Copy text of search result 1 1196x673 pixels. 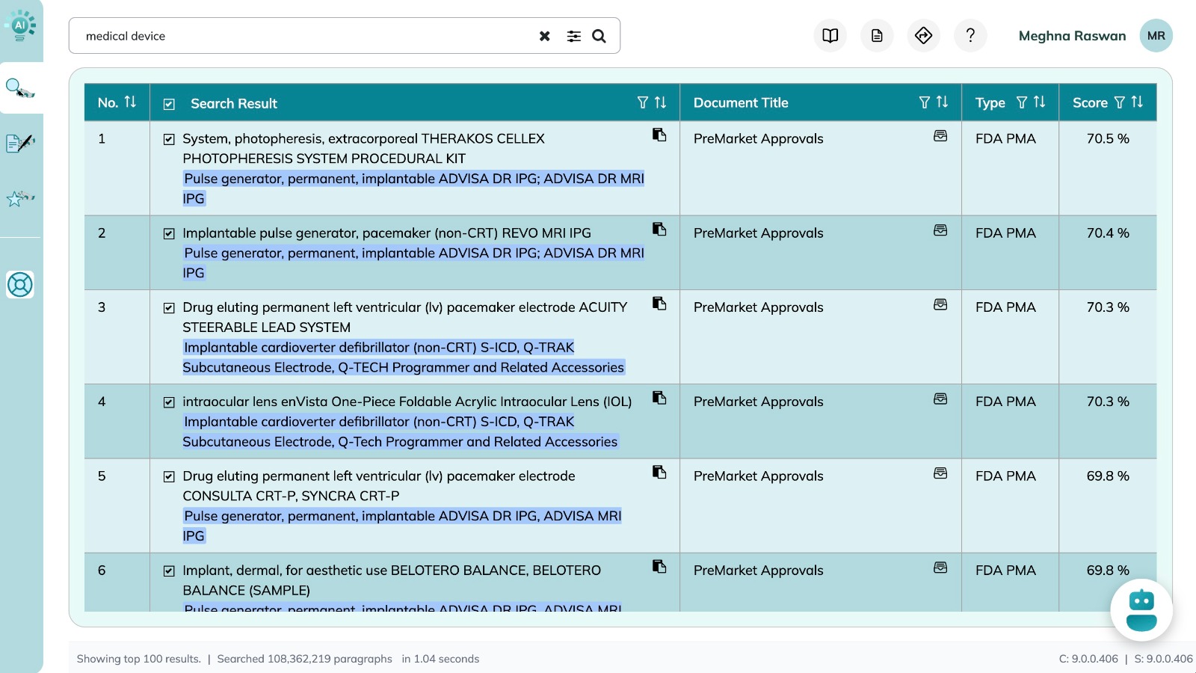point(659,135)
